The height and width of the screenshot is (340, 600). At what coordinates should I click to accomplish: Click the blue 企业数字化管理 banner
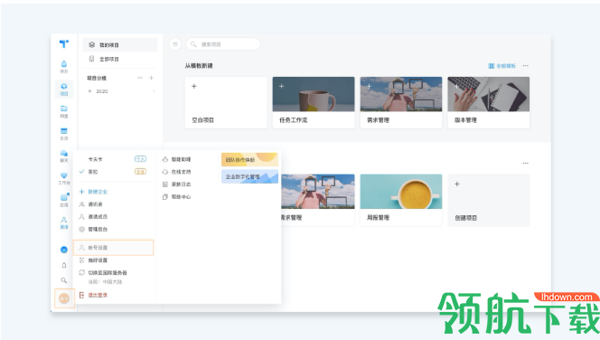(249, 176)
